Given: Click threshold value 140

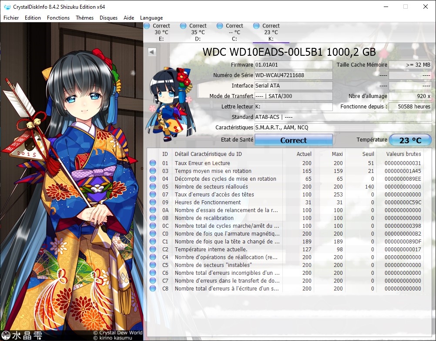Looking at the screenshot, I should pos(369,186).
